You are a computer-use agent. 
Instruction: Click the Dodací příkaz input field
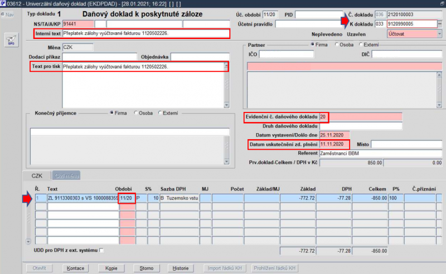tap(100, 57)
